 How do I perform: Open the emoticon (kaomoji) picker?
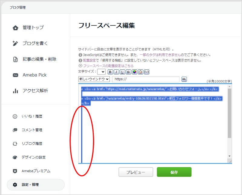(x=147, y=72)
